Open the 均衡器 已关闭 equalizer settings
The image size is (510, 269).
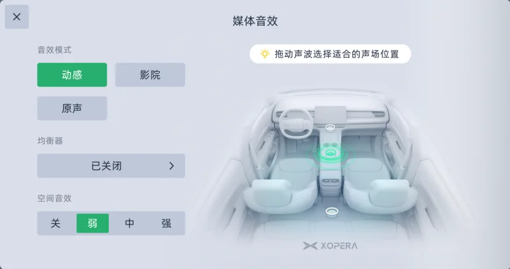tap(111, 166)
